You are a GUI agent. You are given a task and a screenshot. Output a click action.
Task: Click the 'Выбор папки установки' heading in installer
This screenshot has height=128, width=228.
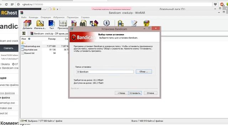(x=111, y=34)
